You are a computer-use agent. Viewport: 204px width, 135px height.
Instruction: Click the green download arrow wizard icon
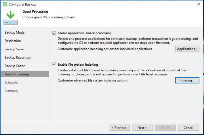point(11,18)
